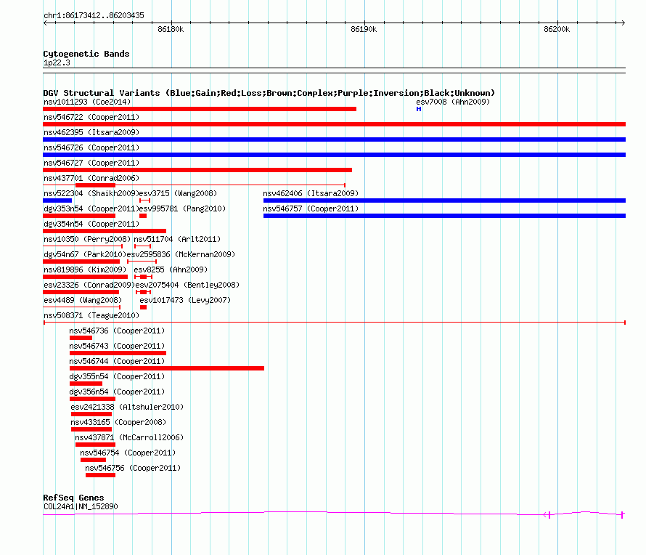This screenshot has height=555, width=646.
Task: Click nsv511704 (Arlt2011) label
Action: [177, 239]
